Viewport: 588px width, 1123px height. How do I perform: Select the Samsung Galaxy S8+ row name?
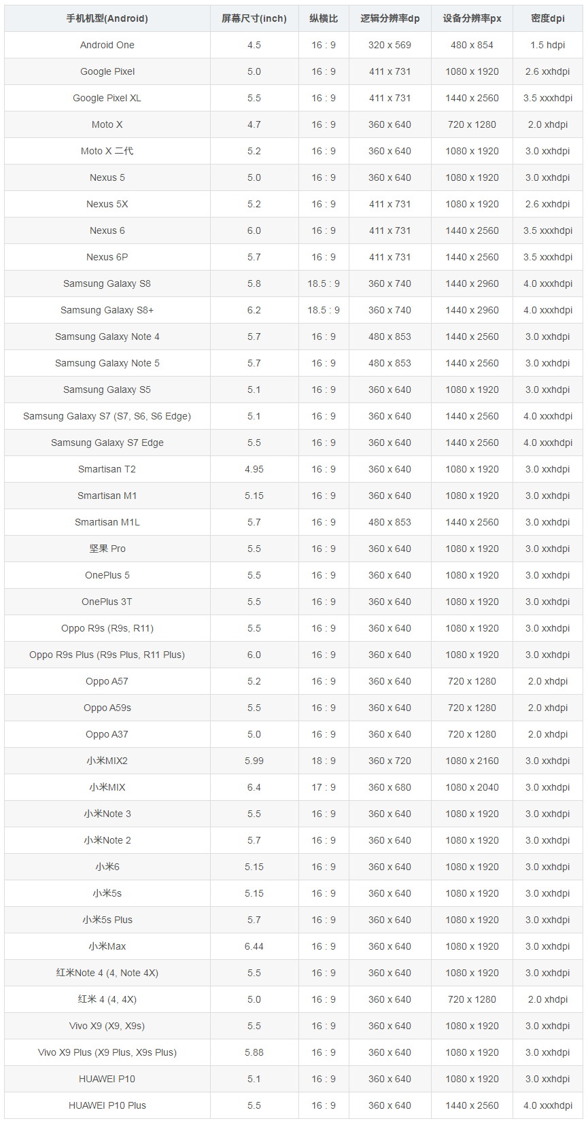pos(107,310)
